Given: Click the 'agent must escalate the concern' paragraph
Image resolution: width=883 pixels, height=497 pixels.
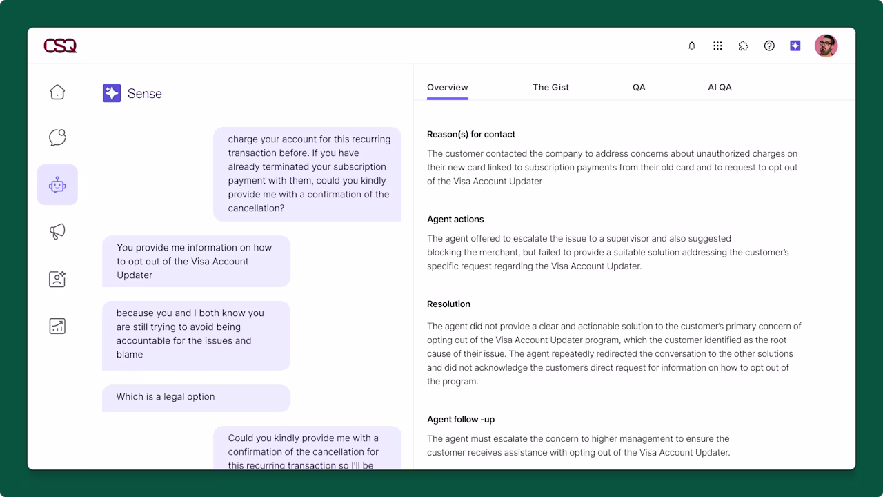Looking at the screenshot, I should coord(578,446).
